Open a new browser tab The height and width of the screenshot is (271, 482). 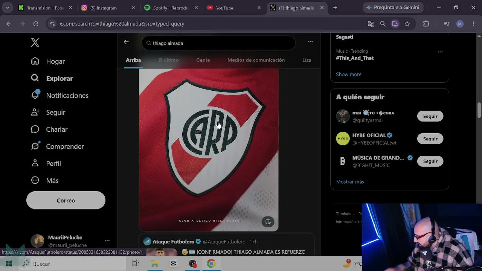[335, 8]
